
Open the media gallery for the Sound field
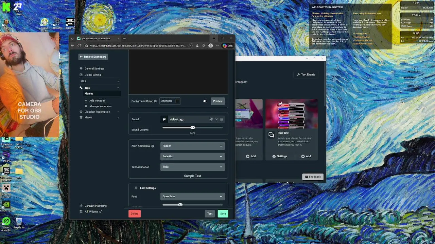pyautogui.click(x=221, y=119)
